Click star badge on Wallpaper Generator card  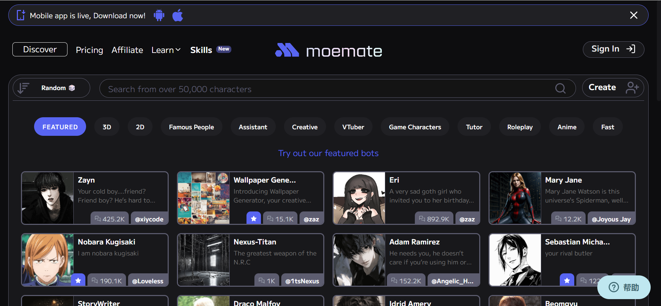point(254,219)
